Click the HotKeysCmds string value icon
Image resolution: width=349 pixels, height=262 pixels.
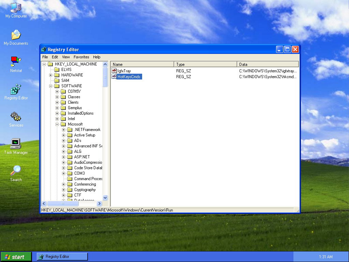114,77
